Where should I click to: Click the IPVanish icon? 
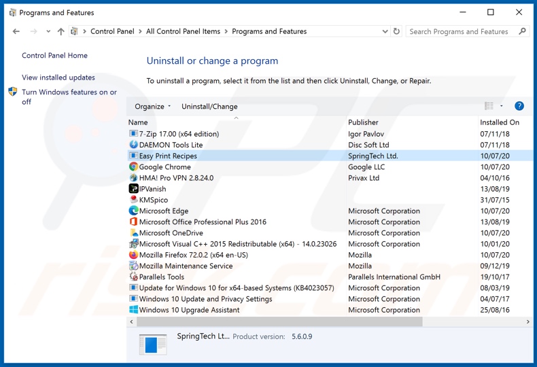pyautogui.click(x=133, y=189)
